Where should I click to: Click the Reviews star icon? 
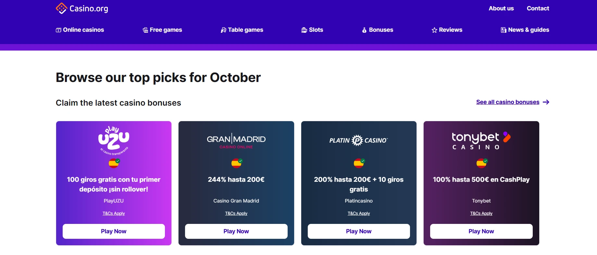click(x=434, y=30)
